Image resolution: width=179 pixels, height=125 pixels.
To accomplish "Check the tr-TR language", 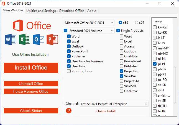I will coord(155,111).
